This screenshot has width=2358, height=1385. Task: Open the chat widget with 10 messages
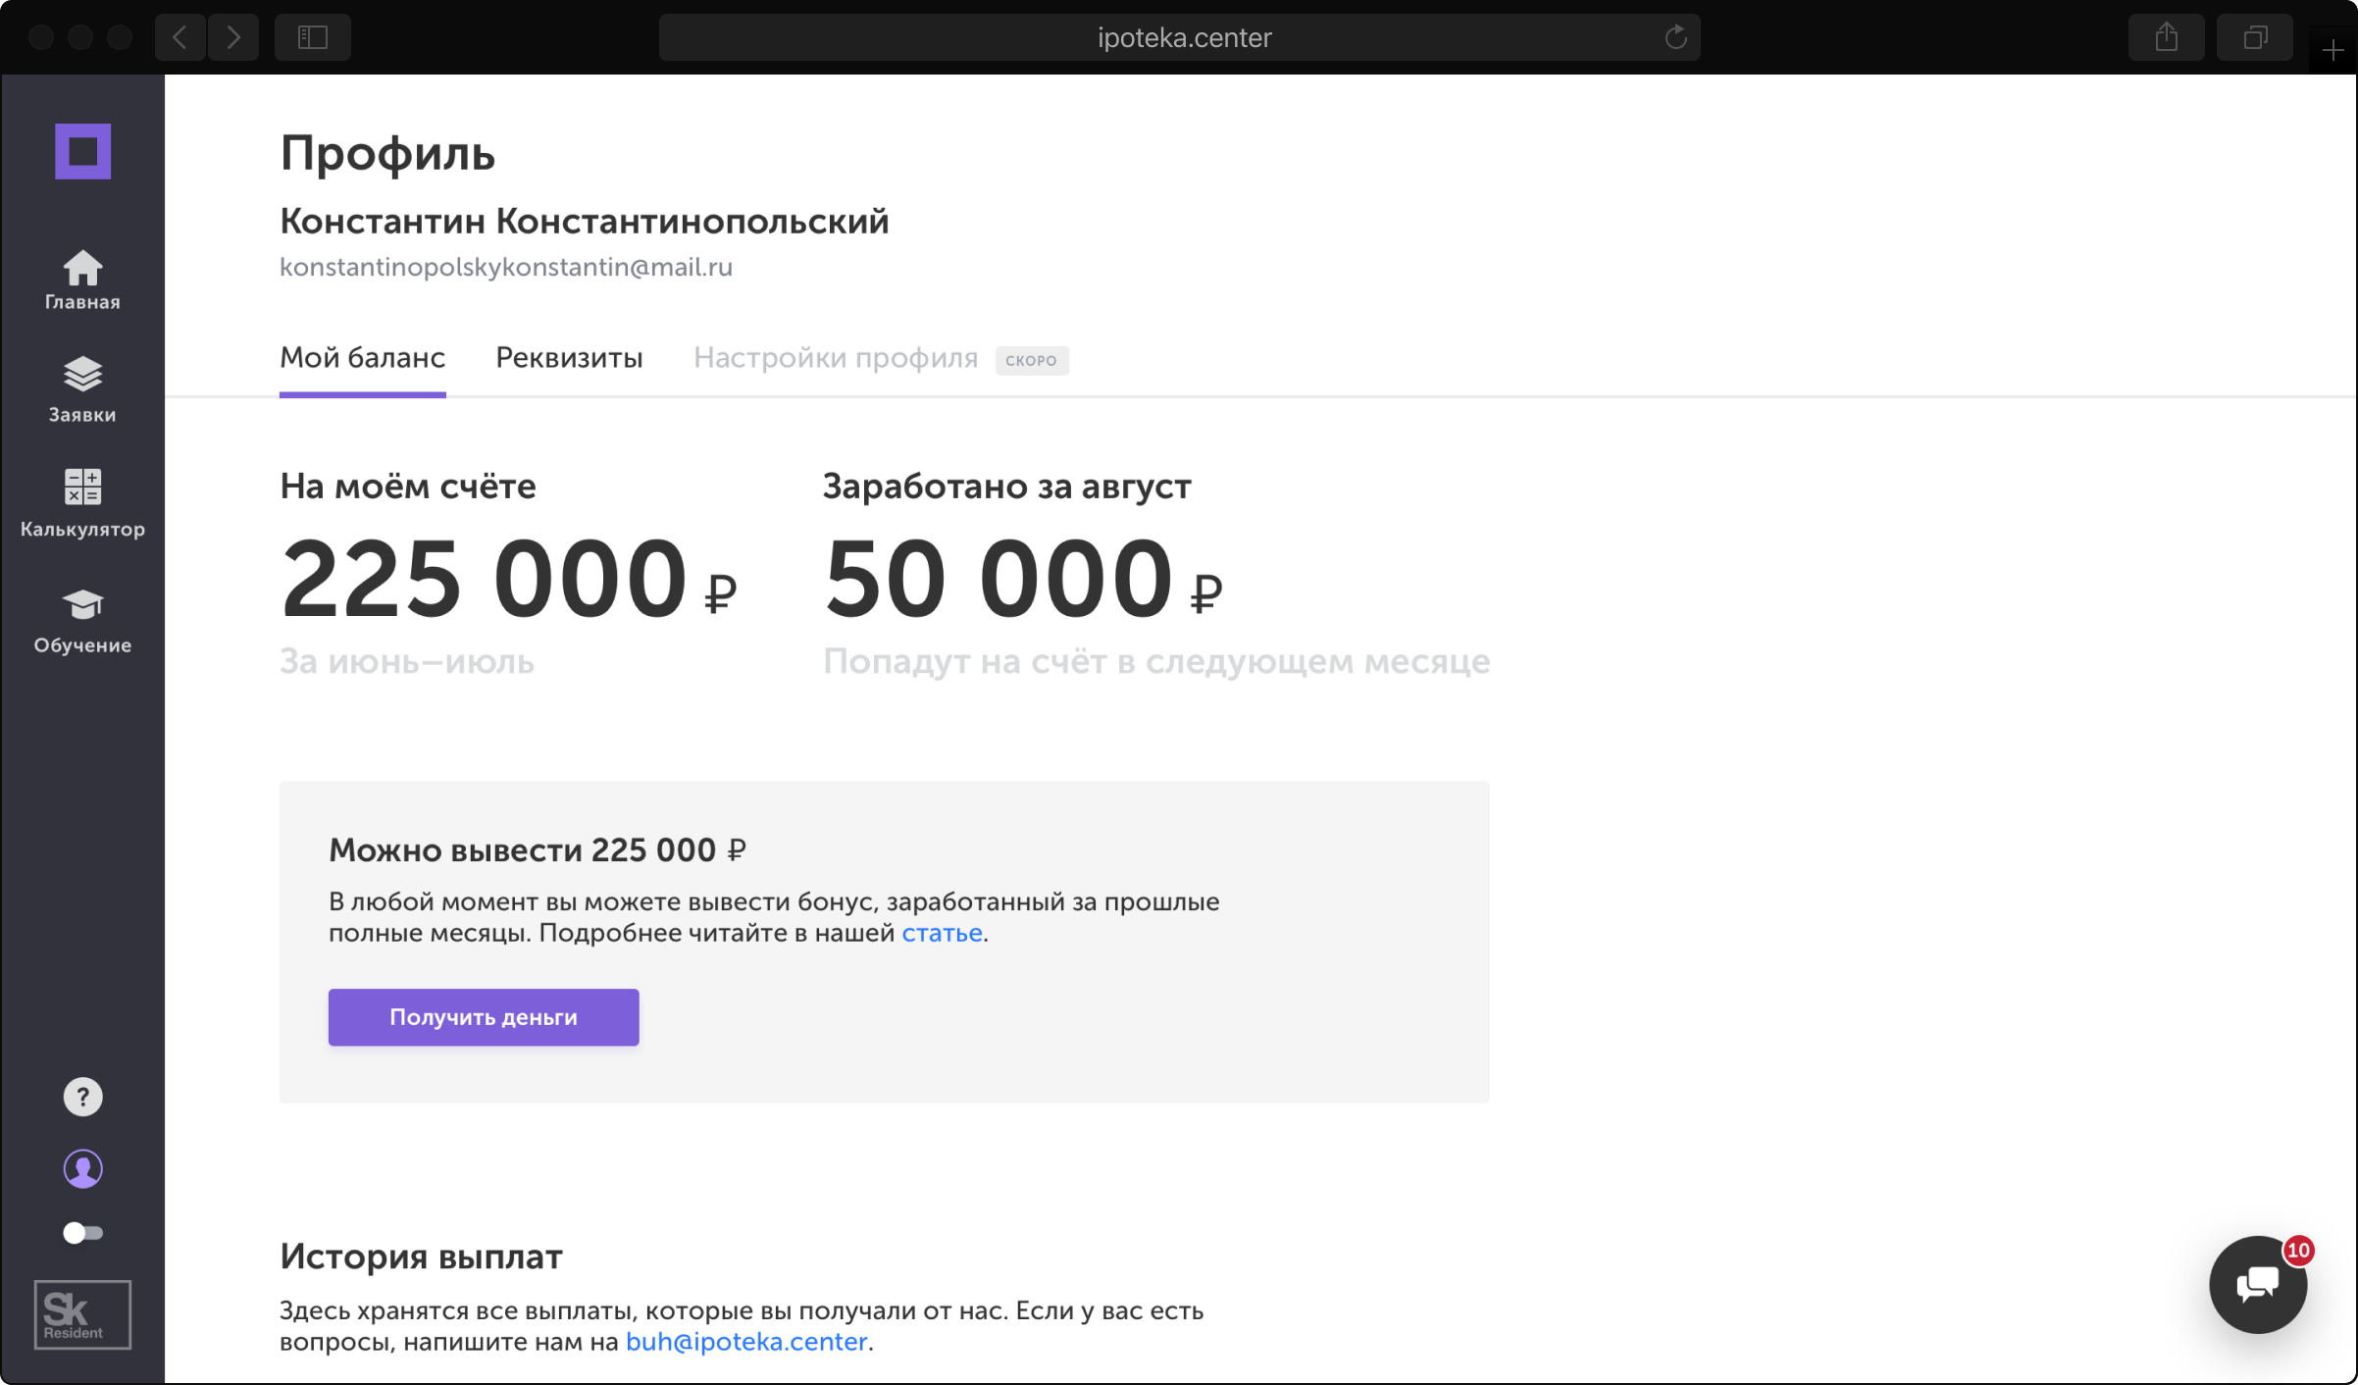(2258, 1284)
